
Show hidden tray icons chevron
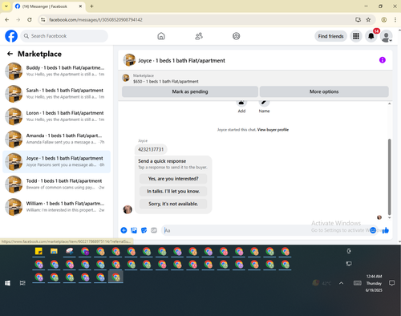[x=342, y=283]
